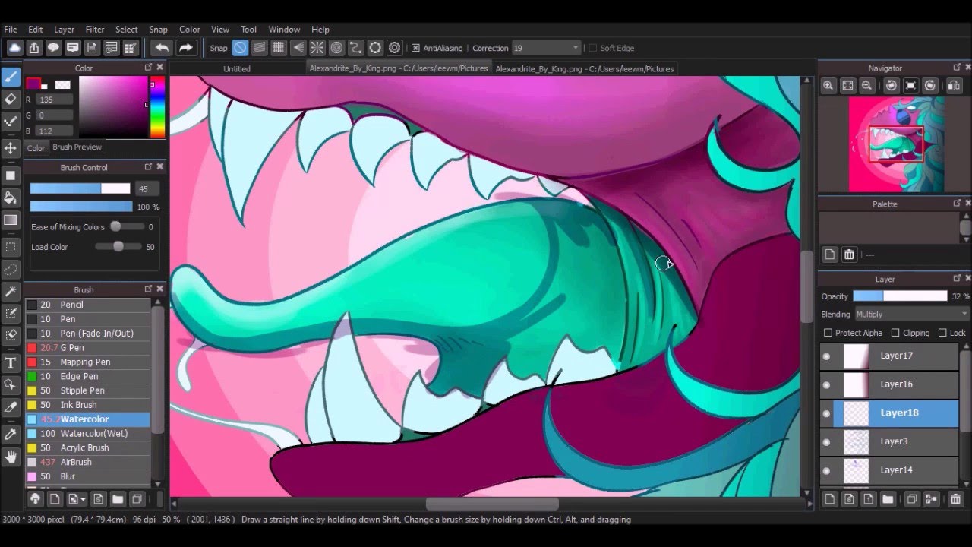972x547 pixels.
Task: Hide Layer18 visibility
Action: coord(826,413)
